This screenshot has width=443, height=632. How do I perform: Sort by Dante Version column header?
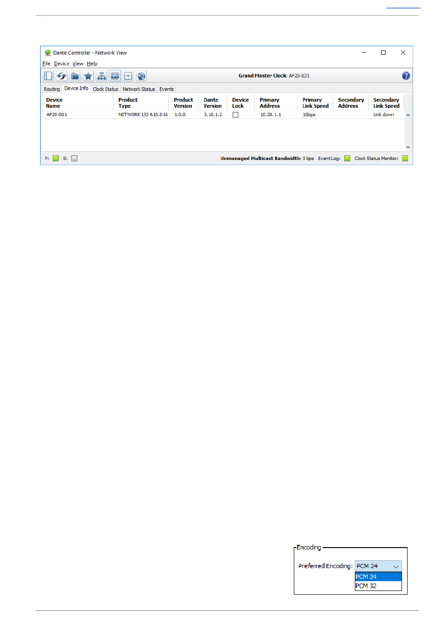tap(213, 103)
